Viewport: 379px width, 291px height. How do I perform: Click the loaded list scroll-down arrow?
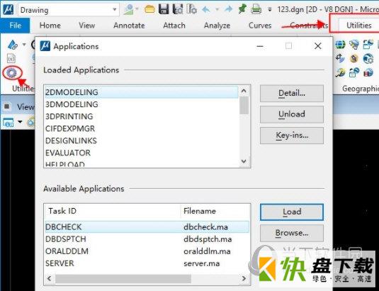[x=244, y=161]
